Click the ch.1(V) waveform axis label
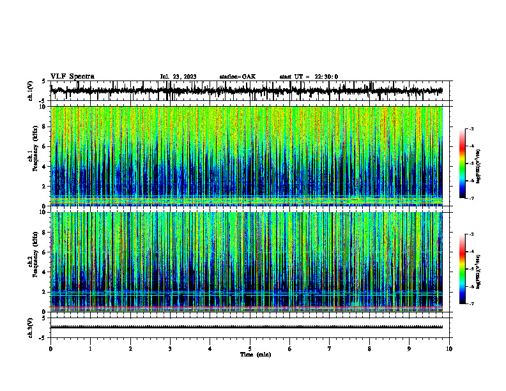 click(31, 91)
